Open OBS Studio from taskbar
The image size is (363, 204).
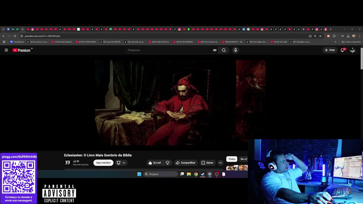(x=217, y=174)
